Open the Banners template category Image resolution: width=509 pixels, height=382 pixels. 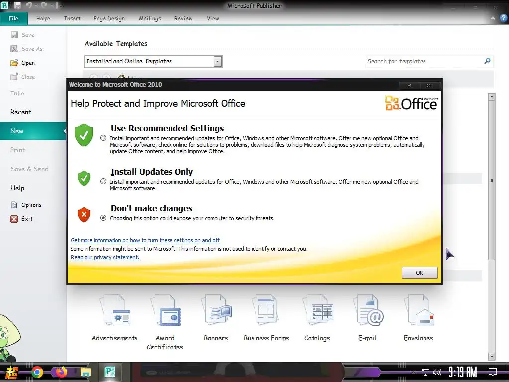tap(216, 318)
